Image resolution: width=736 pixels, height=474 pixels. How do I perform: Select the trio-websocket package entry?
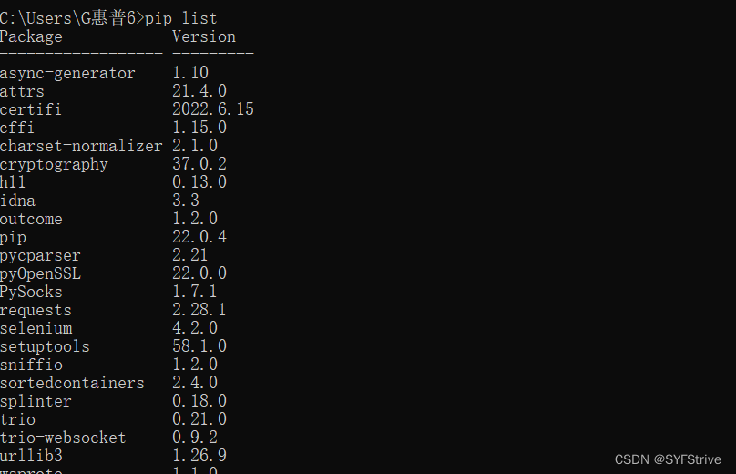point(63,438)
